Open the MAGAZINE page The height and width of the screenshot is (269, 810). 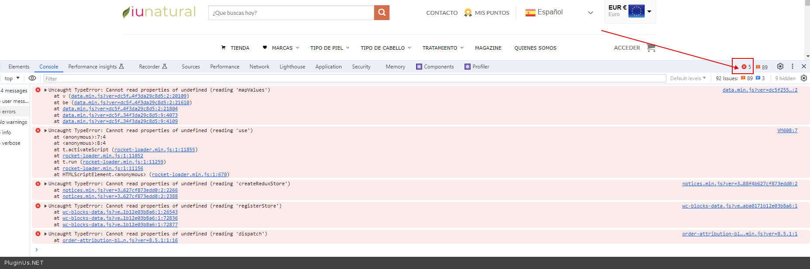[x=488, y=48]
